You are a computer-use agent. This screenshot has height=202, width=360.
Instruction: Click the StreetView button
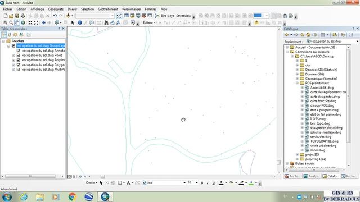[183, 16]
